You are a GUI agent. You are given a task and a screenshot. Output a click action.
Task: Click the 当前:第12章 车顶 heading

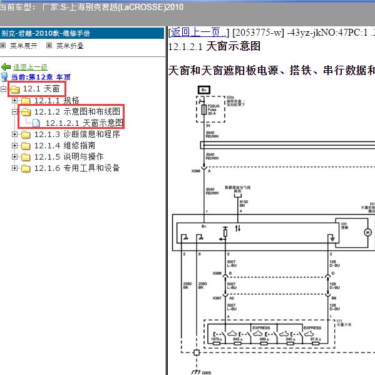(41, 77)
